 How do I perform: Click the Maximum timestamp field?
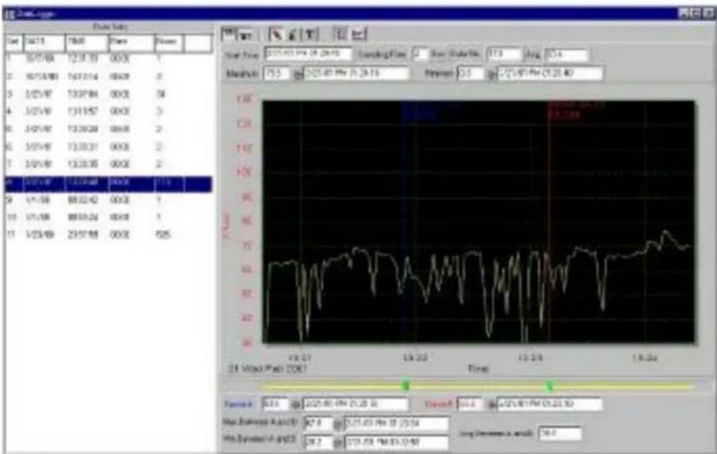click(x=355, y=73)
